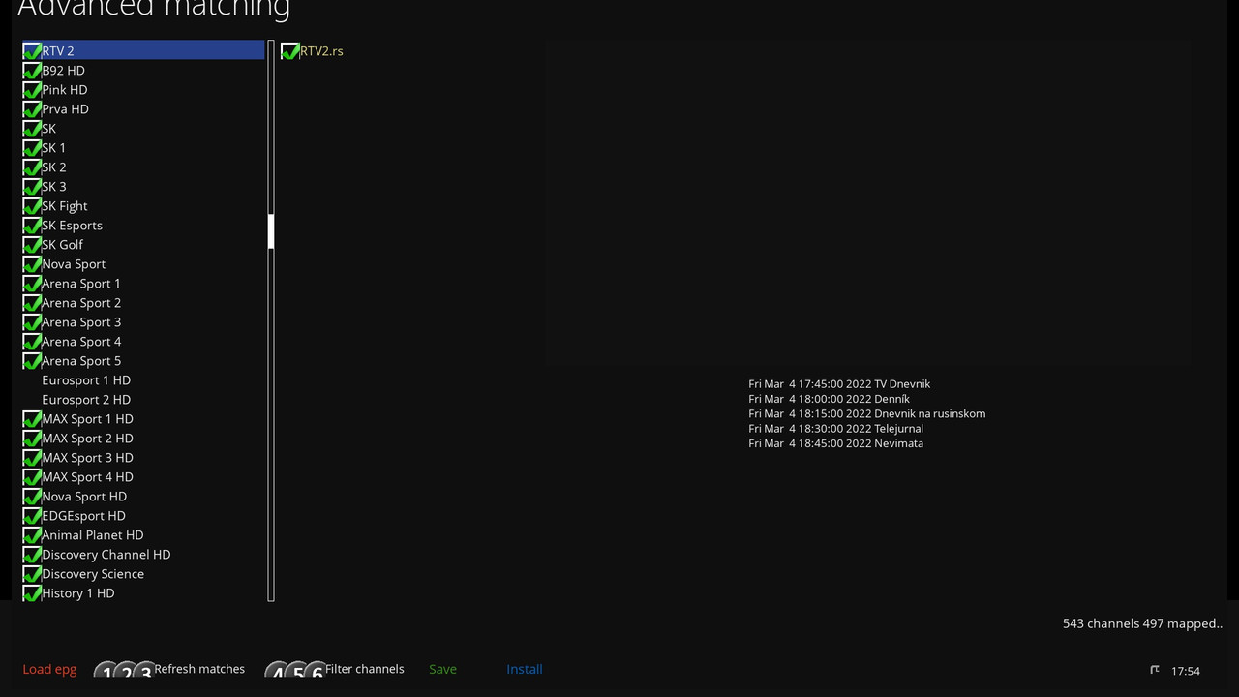Select the Arena Sport 4 channel
1239x697 pixels.
pyautogui.click(x=143, y=341)
